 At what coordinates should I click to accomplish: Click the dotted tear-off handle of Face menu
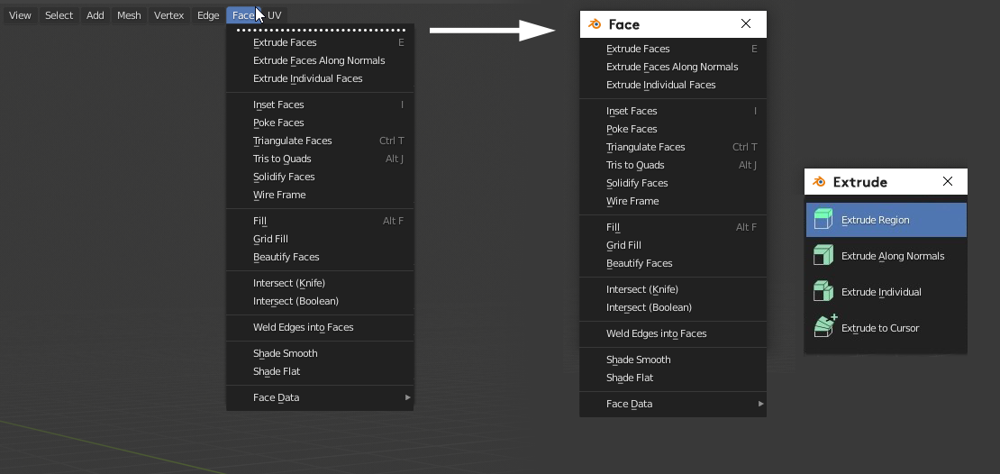tap(321, 30)
